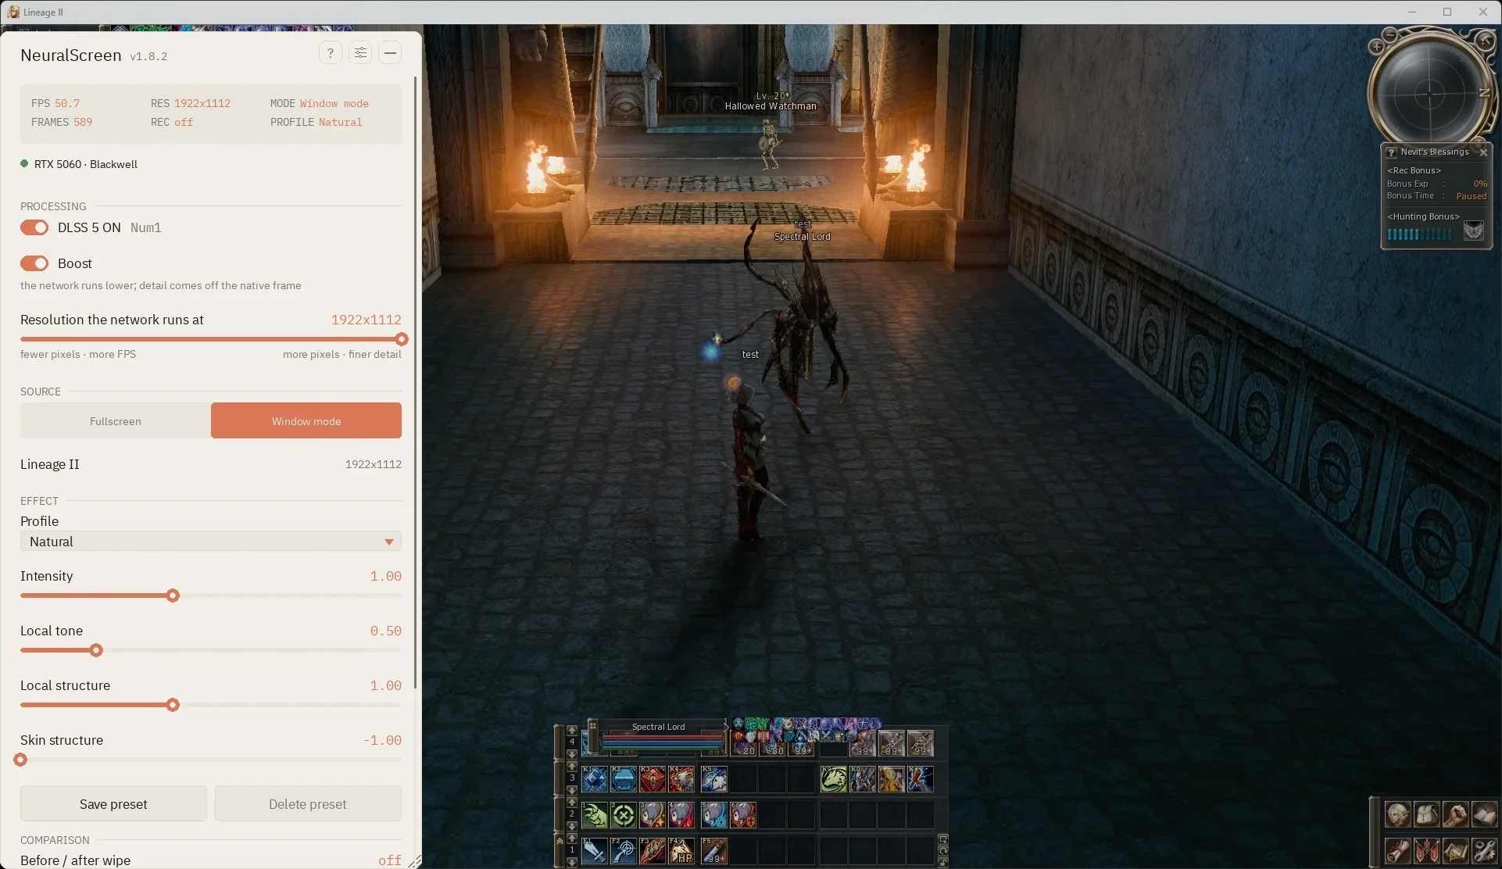Expand Spectral Lord pet status arrow

(727, 726)
